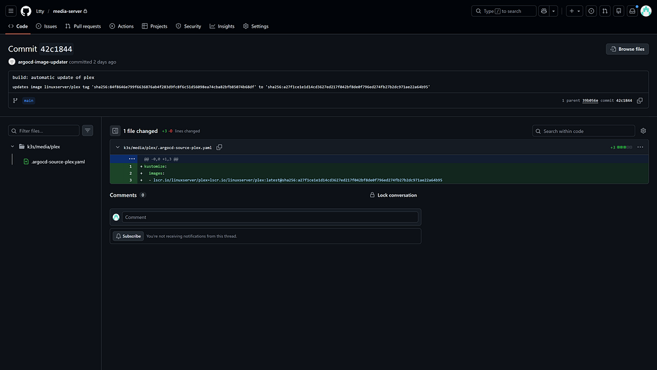The height and width of the screenshot is (370, 657).
Task: Switch to the Insights tab
Action: 222,26
